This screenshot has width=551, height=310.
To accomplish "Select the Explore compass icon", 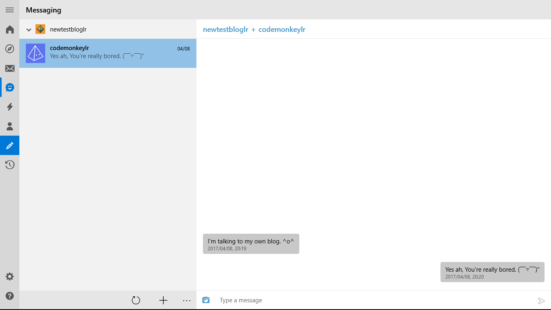I will (x=10, y=48).
